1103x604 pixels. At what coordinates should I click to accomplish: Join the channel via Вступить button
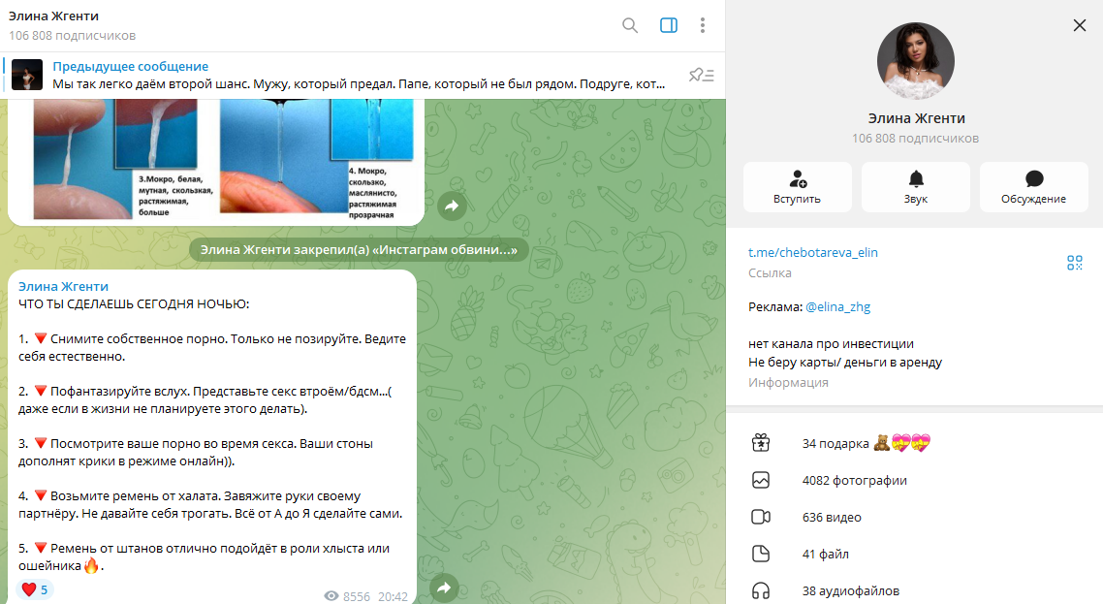pos(797,187)
